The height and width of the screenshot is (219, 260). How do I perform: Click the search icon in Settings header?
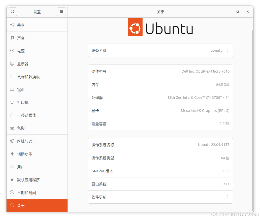coord(13,12)
